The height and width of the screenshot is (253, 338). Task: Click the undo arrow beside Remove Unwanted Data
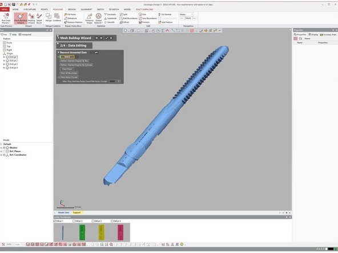[x=96, y=52]
